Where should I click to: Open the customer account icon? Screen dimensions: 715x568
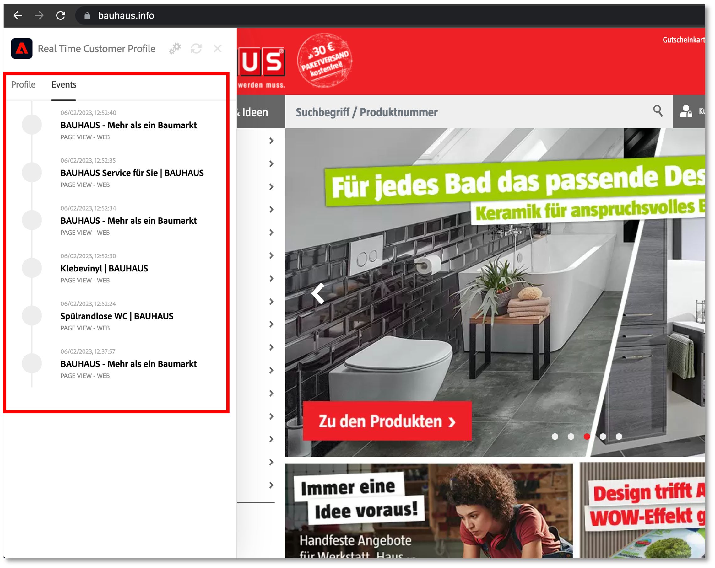point(686,112)
